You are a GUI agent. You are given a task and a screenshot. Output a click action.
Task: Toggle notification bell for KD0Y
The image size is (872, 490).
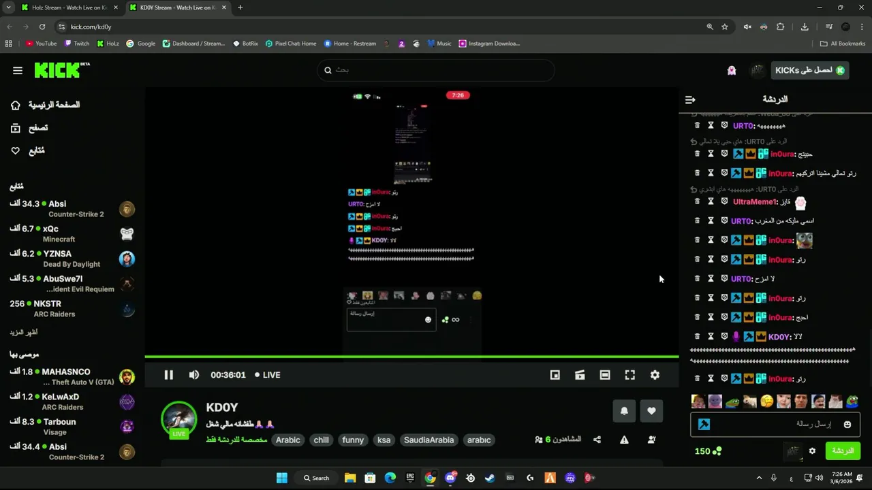click(624, 410)
